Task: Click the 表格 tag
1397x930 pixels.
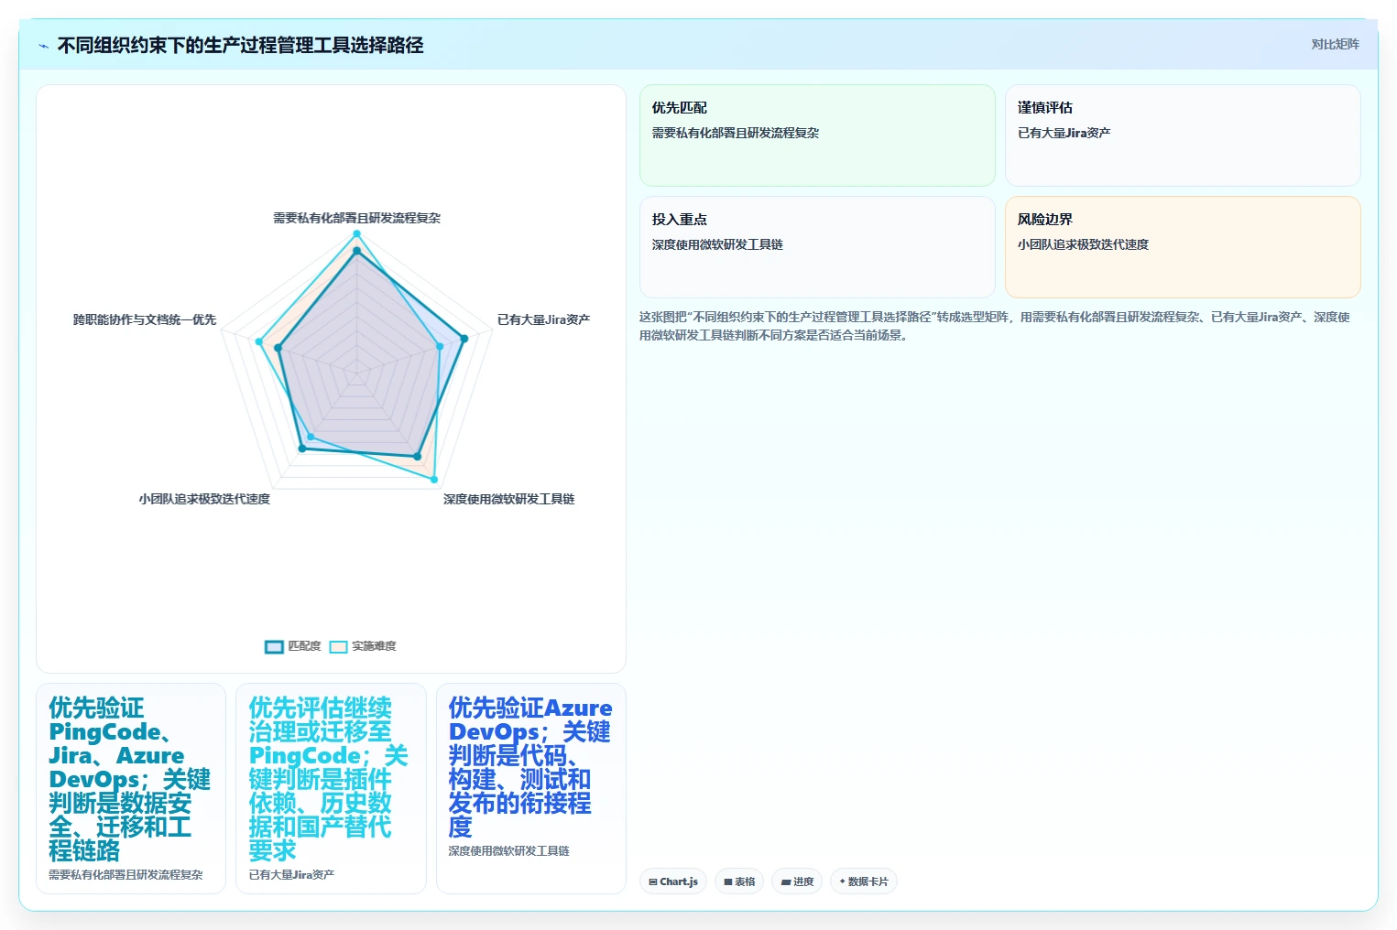Action: 739,881
